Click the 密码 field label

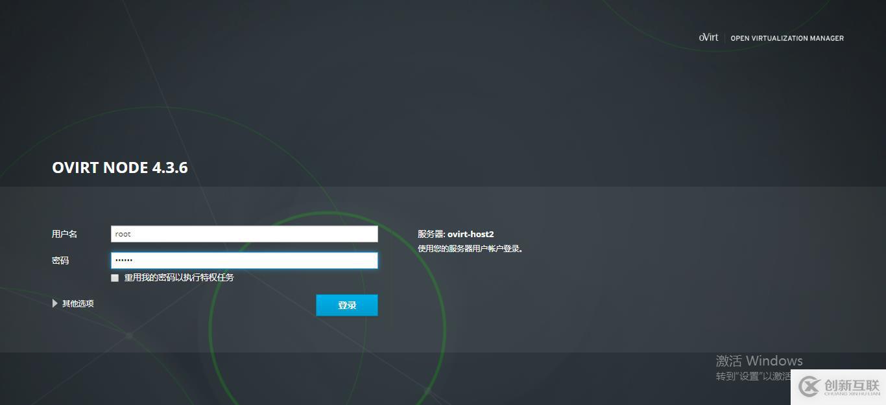60,260
